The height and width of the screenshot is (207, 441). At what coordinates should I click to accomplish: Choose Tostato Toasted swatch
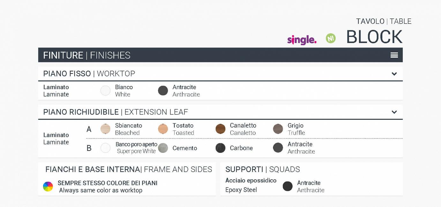[x=163, y=129]
